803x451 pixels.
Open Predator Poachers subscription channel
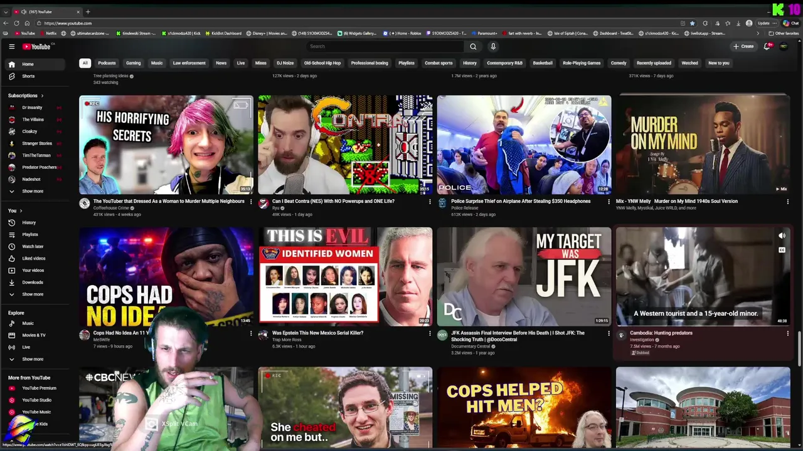(35, 167)
